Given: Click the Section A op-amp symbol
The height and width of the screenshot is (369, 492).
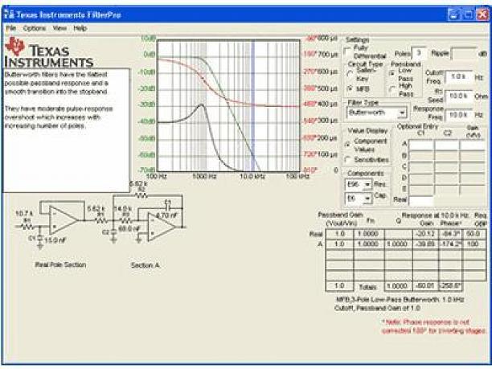Looking at the screenshot, I should click(162, 227).
